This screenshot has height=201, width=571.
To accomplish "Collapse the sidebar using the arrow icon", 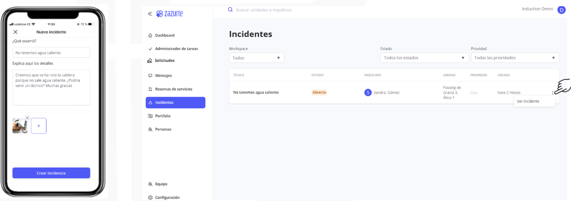I will (150, 14).
